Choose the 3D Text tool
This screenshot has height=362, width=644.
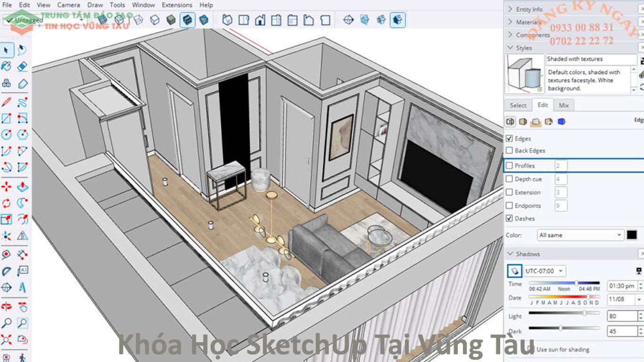pos(22,287)
